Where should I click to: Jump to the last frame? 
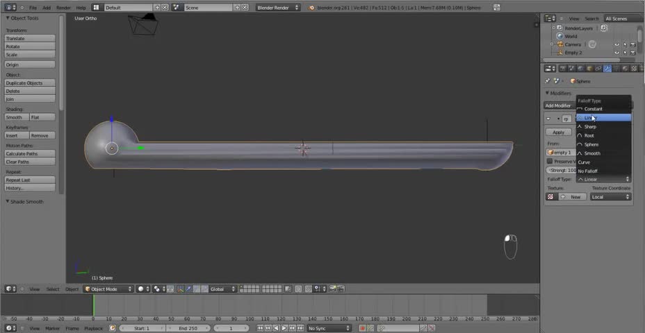[300, 328]
